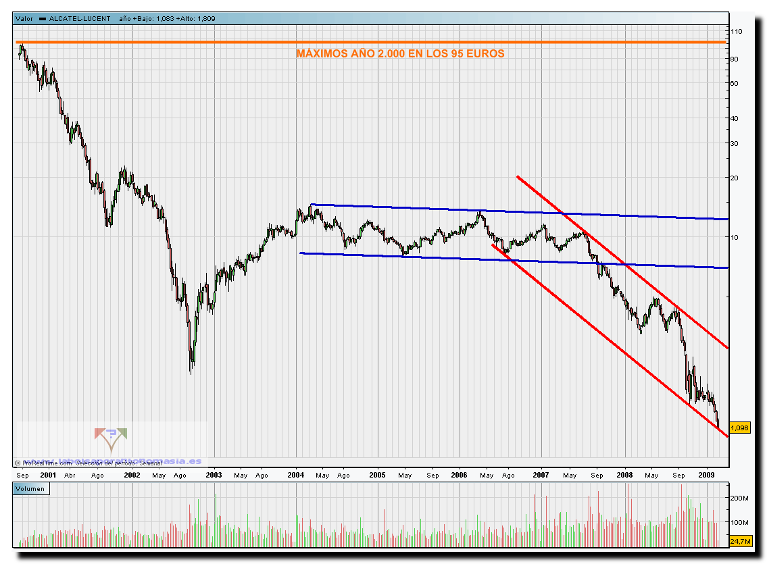Screen dimensions: 767x564
Task: Click the ALCATEL-LUCENT legend line marker
Action: pyautogui.click(x=43, y=19)
